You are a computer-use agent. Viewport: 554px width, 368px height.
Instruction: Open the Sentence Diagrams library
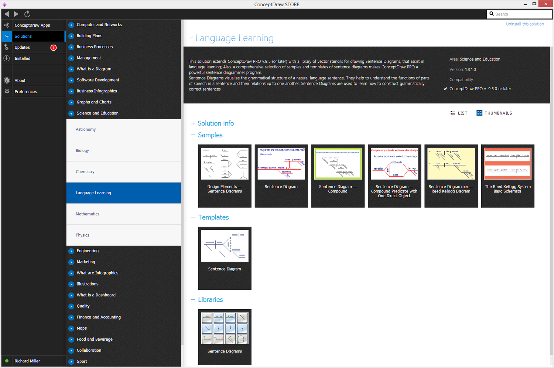click(225, 337)
